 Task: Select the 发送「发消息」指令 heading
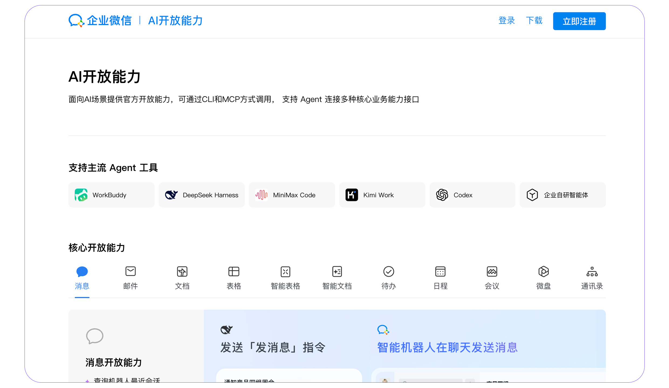click(273, 347)
